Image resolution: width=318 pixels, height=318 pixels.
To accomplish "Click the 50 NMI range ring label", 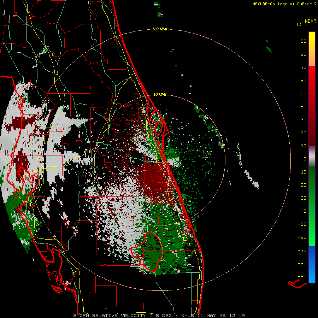I will (x=160, y=94).
